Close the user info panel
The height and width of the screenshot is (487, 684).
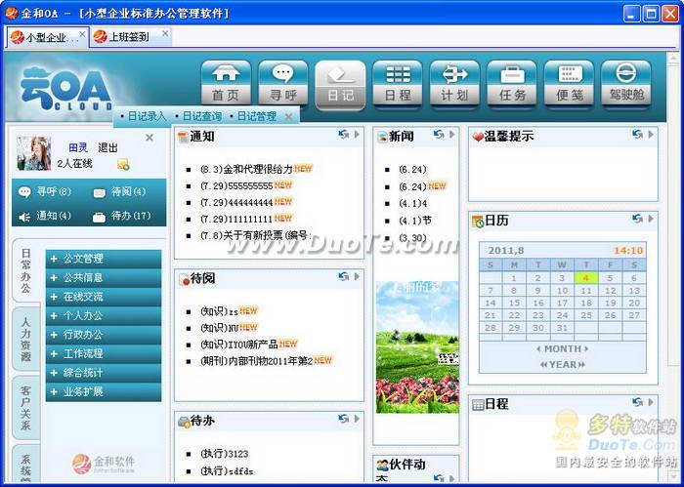[150, 138]
